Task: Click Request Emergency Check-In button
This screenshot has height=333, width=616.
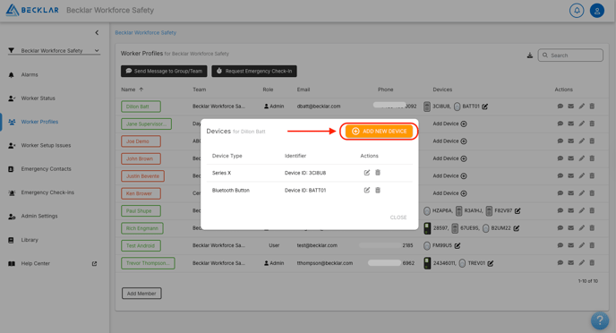Action: coord(254,71)
